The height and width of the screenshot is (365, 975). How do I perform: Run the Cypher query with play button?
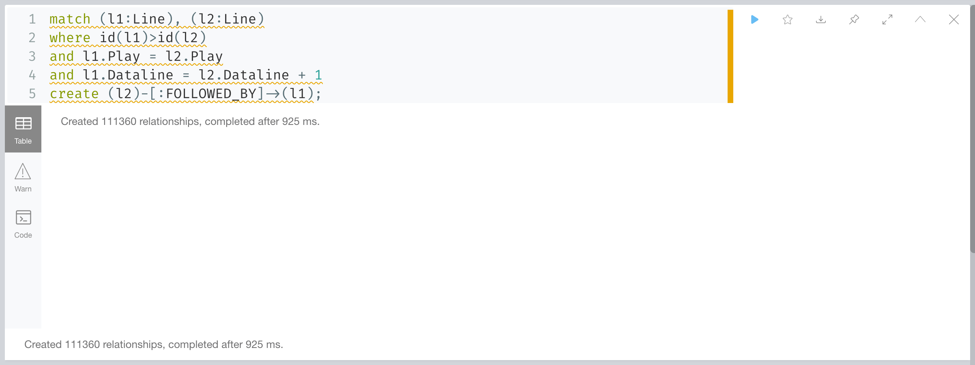click(x=754, y=19)
